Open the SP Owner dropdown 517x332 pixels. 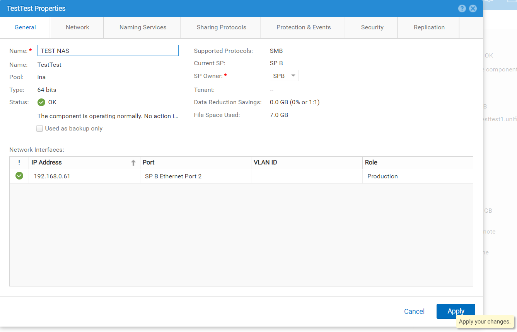tap(284, 75)
